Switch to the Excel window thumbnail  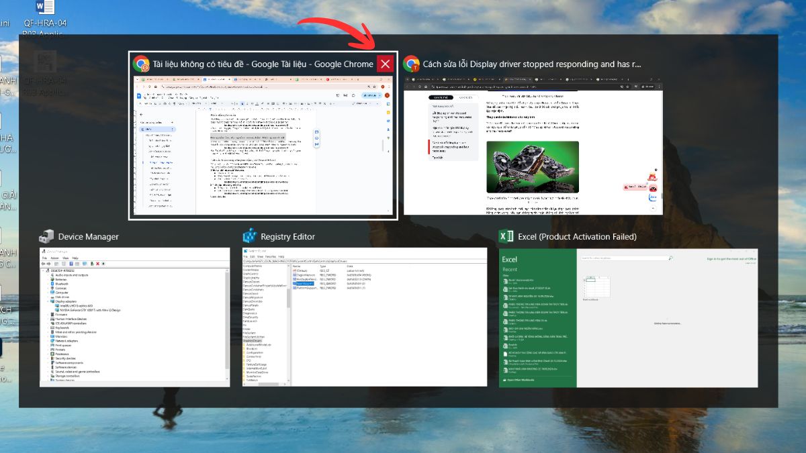629,317
